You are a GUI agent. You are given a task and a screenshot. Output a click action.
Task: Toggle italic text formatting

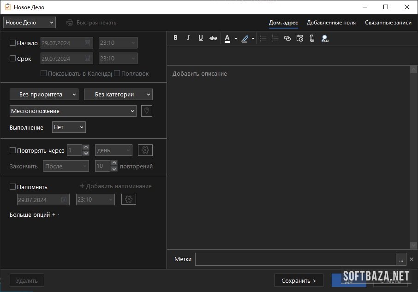(x=188, y=38)
